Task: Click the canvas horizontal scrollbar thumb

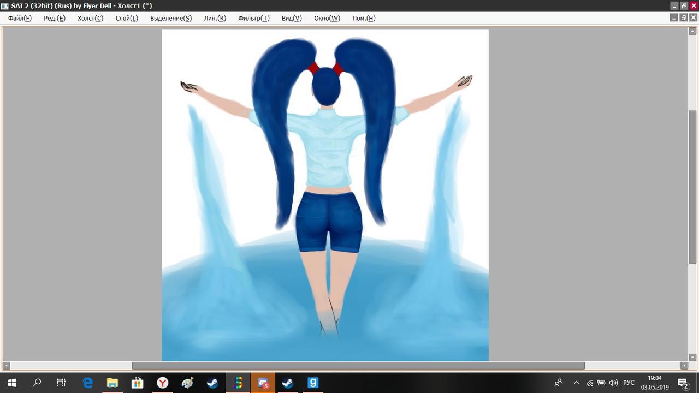Action: tap(358, 365)
